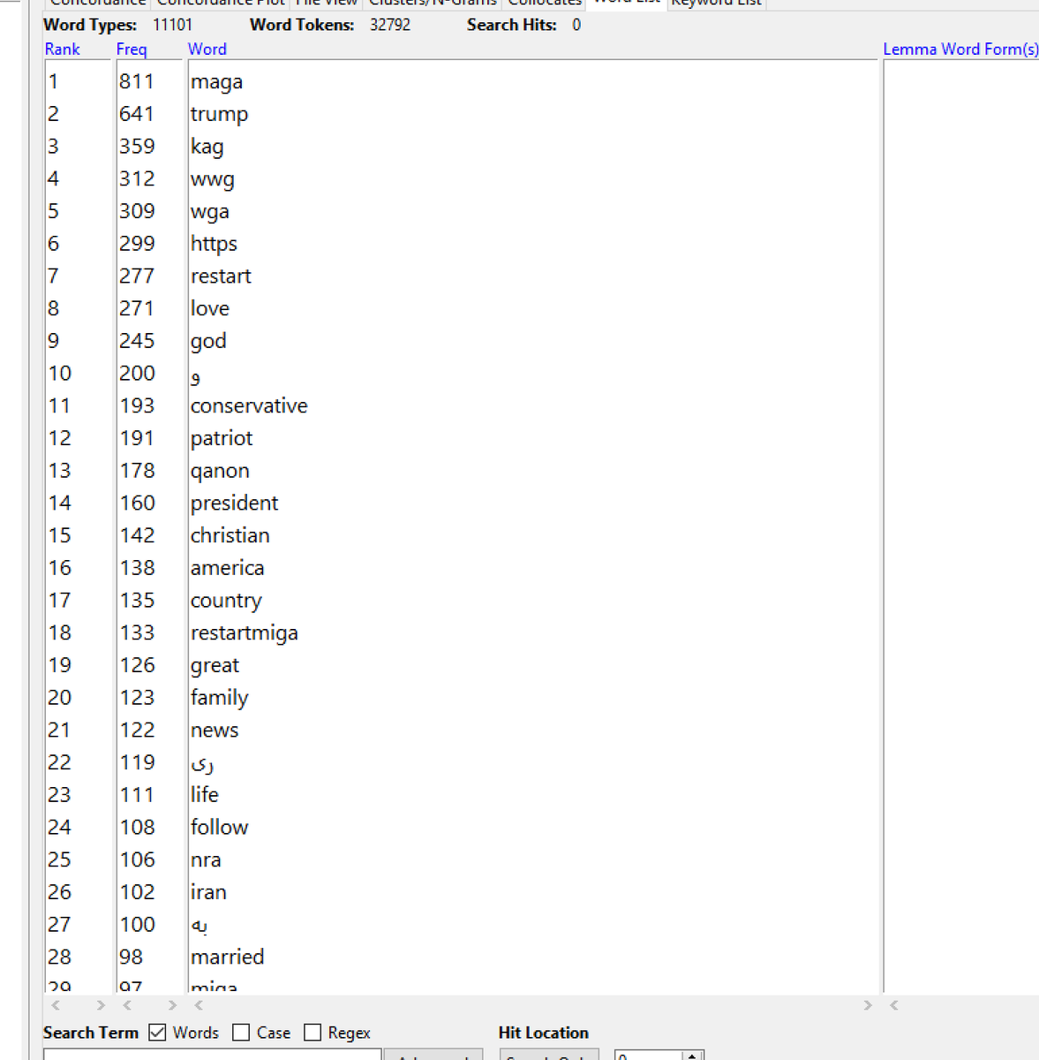Click the Word column header

(x=207, y=49)
